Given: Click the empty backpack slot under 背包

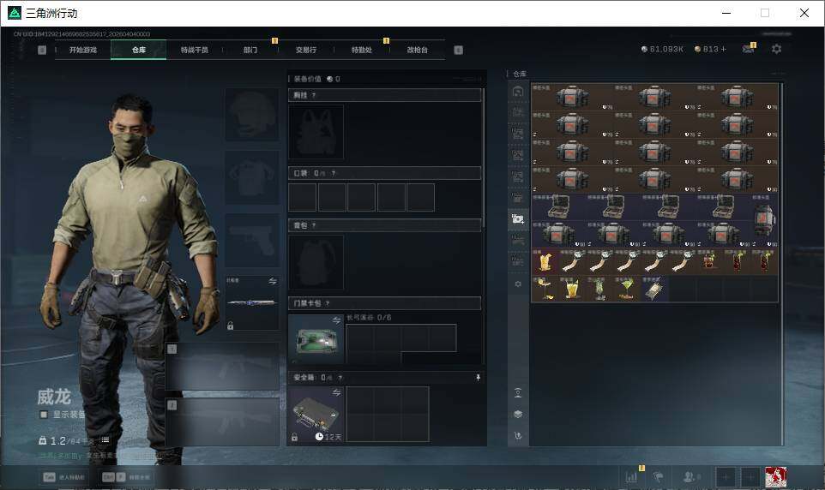Looking at the screenshot, I should click(x=316, y=262).
